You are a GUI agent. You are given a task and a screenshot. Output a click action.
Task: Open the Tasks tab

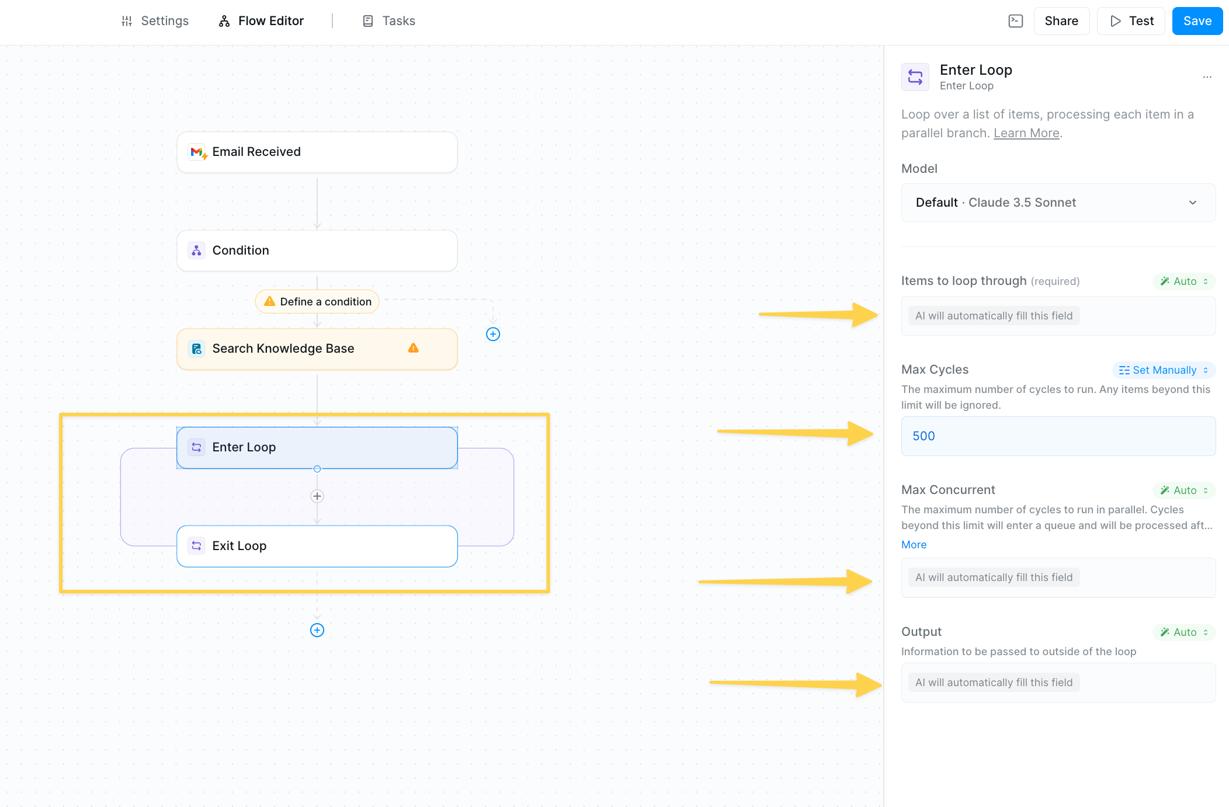pyautogui.click(x=388, y=21)
